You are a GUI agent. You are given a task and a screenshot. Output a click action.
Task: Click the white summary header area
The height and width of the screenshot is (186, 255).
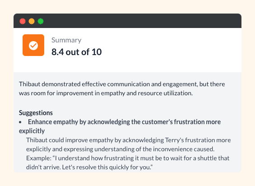click(x=127, y=50)
